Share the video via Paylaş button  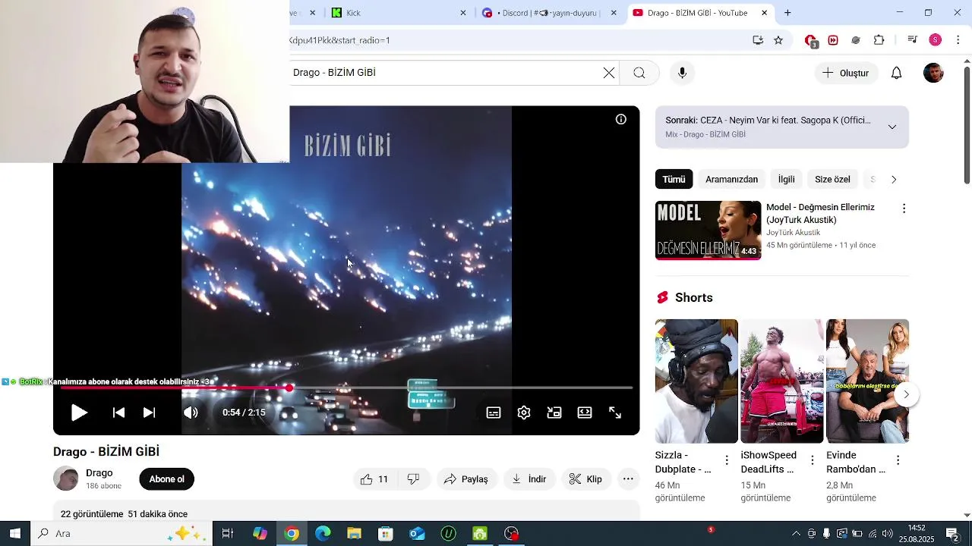tap(466, 479)
